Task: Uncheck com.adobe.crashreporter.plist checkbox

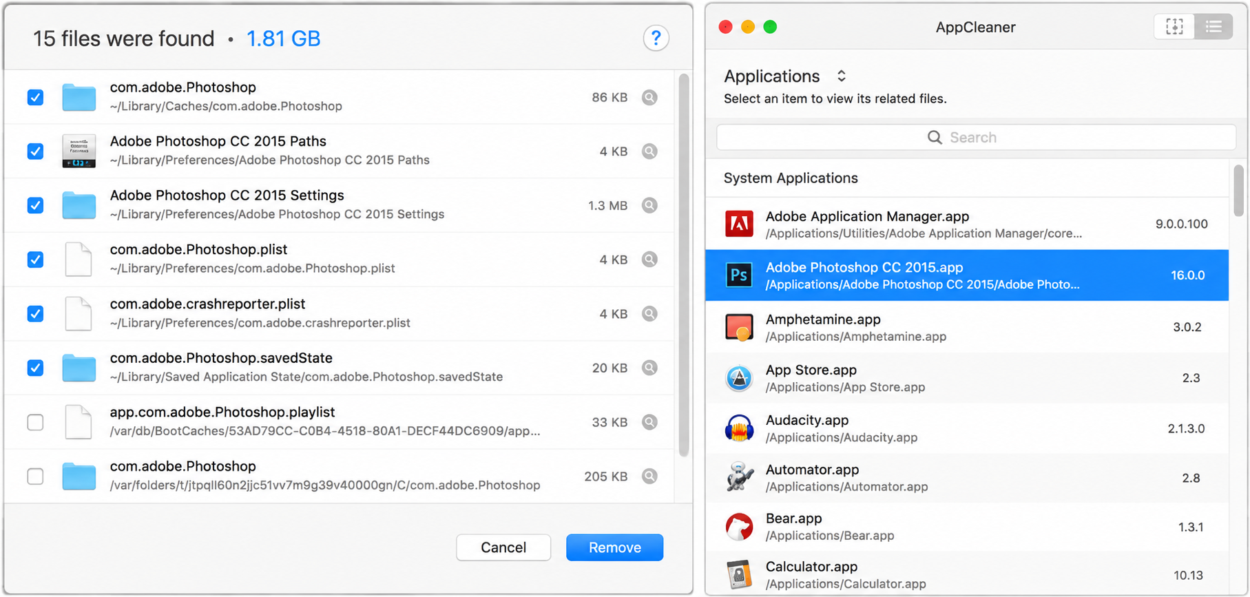Action: (x=35, y=313)
